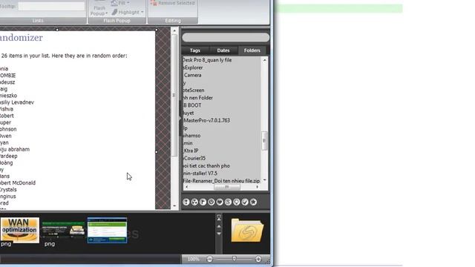Apply the lightbulb idea flag icon

click(x=237, y=202)
